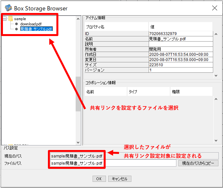Select the 変更日 value 2020-08-07T16:53:59
Viewport: 223px width, 188px height.
tap(181, 60)
